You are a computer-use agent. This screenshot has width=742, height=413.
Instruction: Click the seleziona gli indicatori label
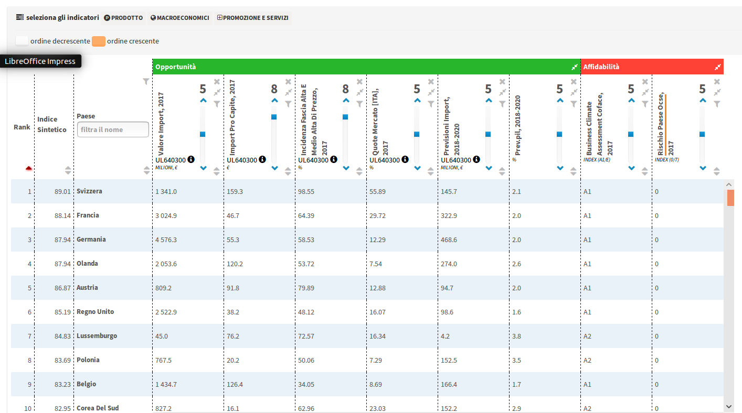[x=62, y=17]
